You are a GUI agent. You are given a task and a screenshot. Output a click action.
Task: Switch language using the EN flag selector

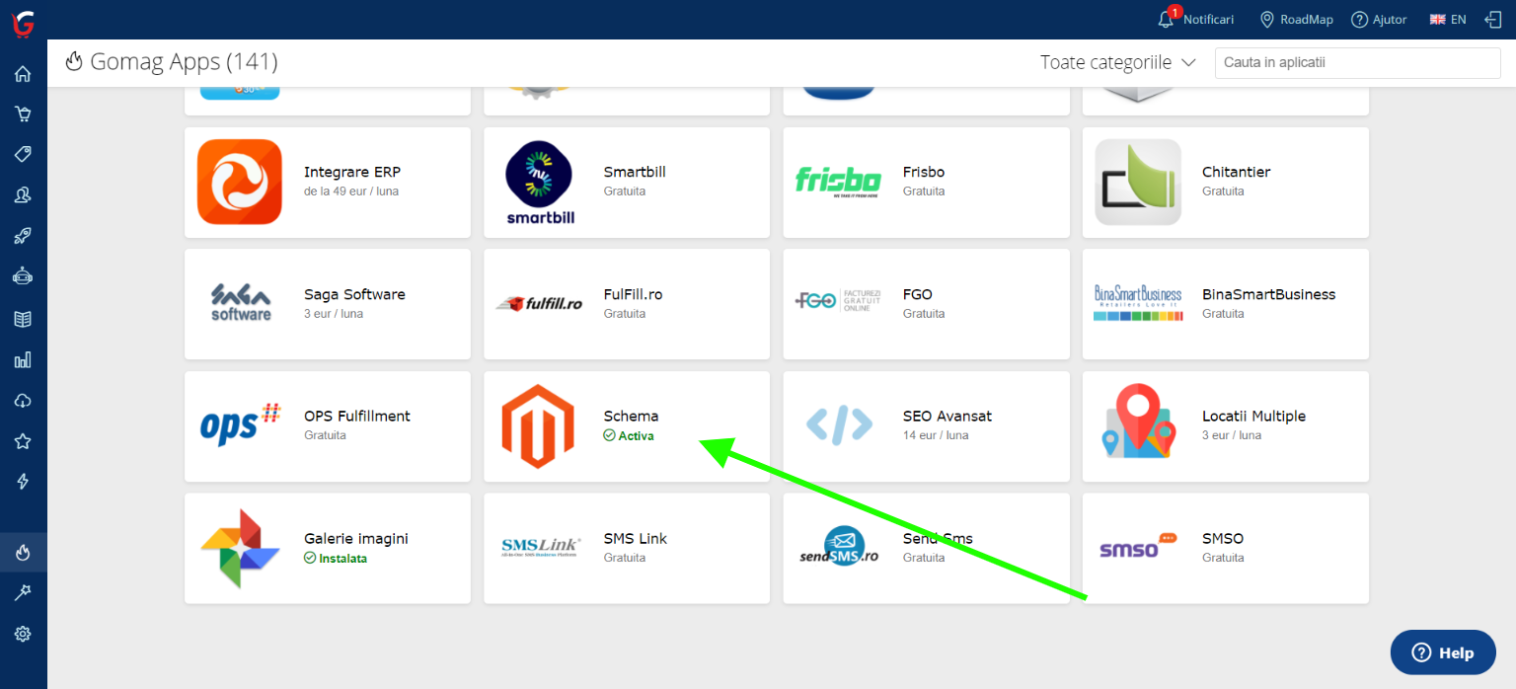point(1448,20)
